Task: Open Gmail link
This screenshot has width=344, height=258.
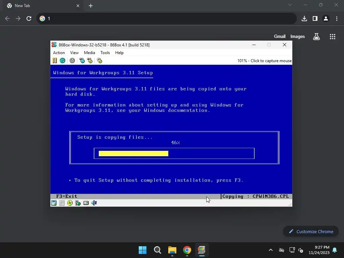Action: point(280,36)
